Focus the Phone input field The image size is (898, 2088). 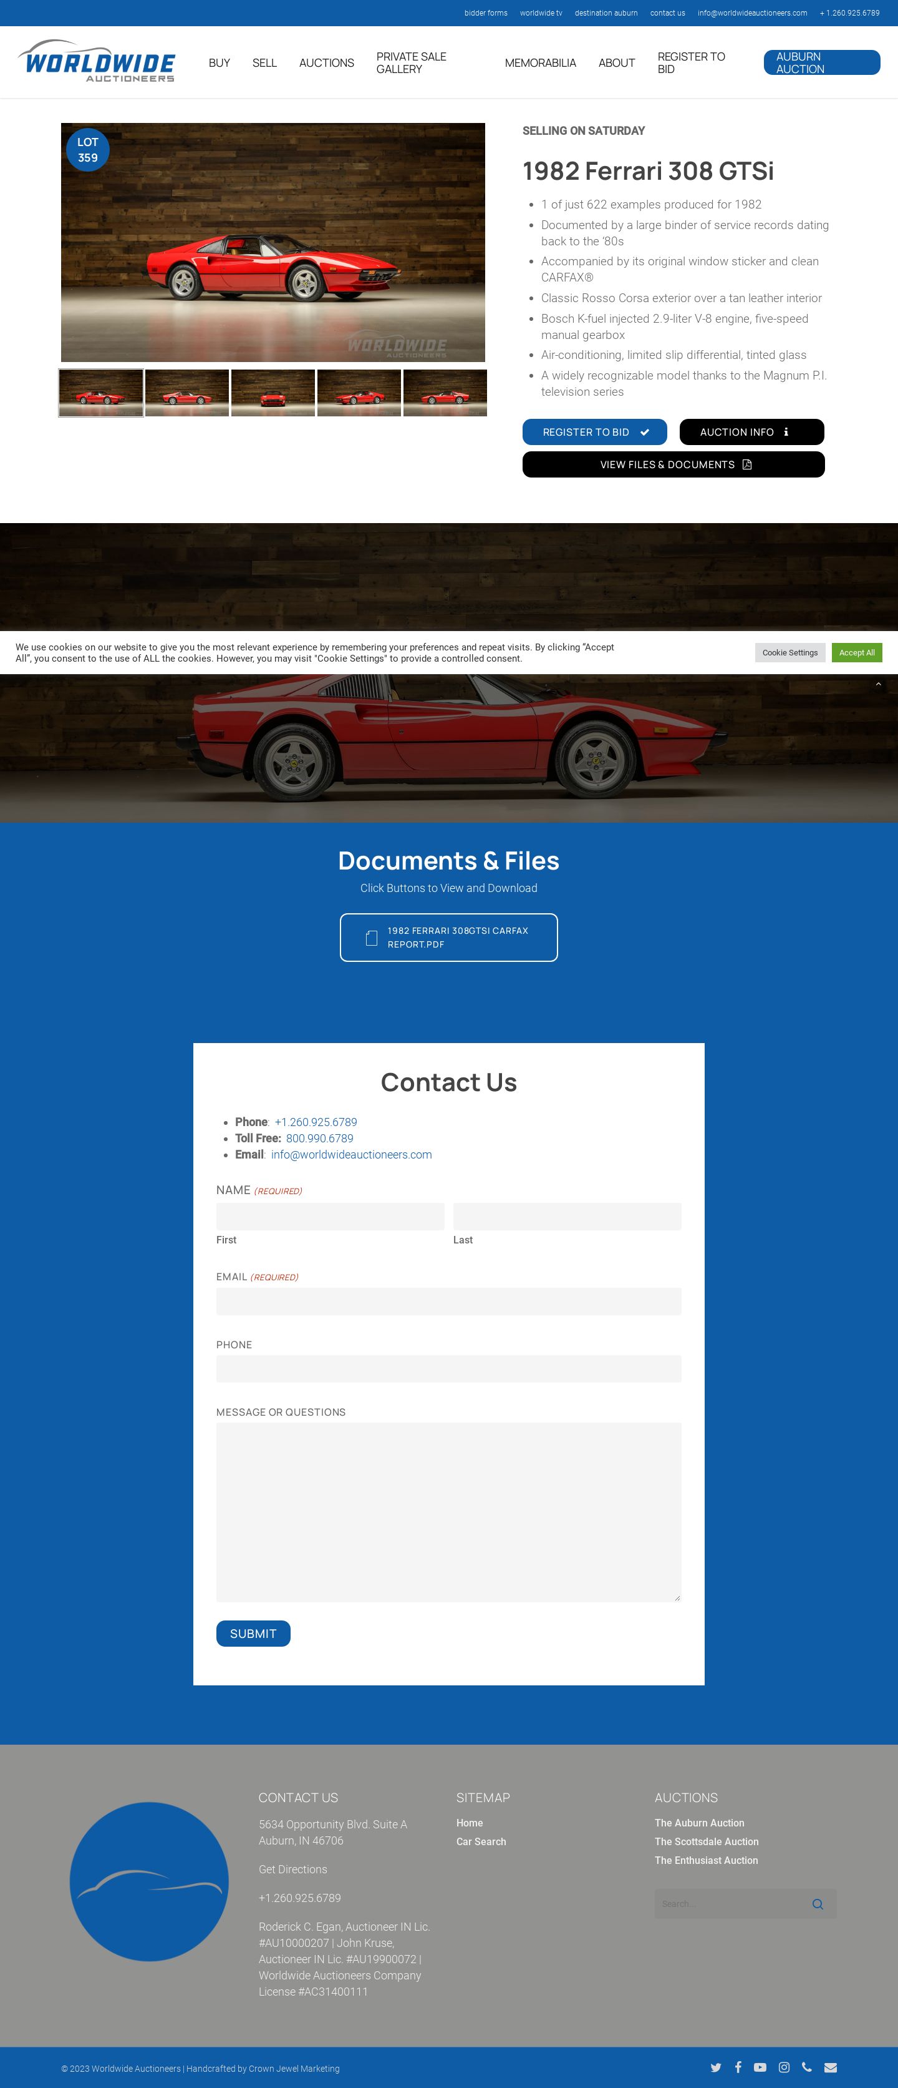point(448,1369)
